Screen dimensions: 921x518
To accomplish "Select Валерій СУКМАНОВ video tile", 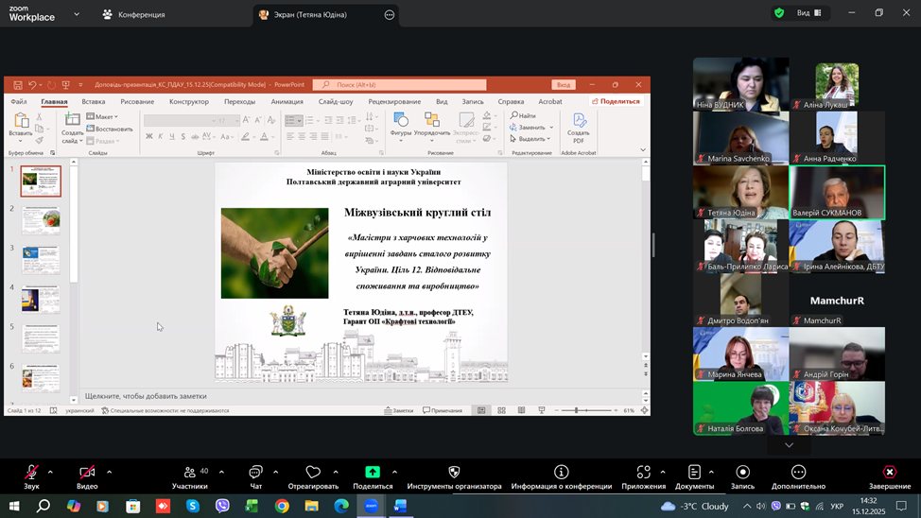I will tap(837, 190).
